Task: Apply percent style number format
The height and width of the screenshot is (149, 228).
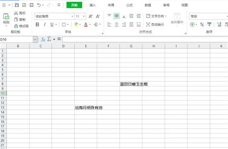Action: [202, 24]
